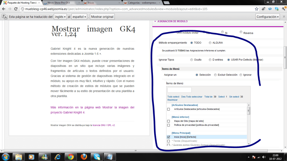This screenshot has width=287, height=161.
Task: Open the Gabriel Knight 4 project info link
Action: click(92, 110)
